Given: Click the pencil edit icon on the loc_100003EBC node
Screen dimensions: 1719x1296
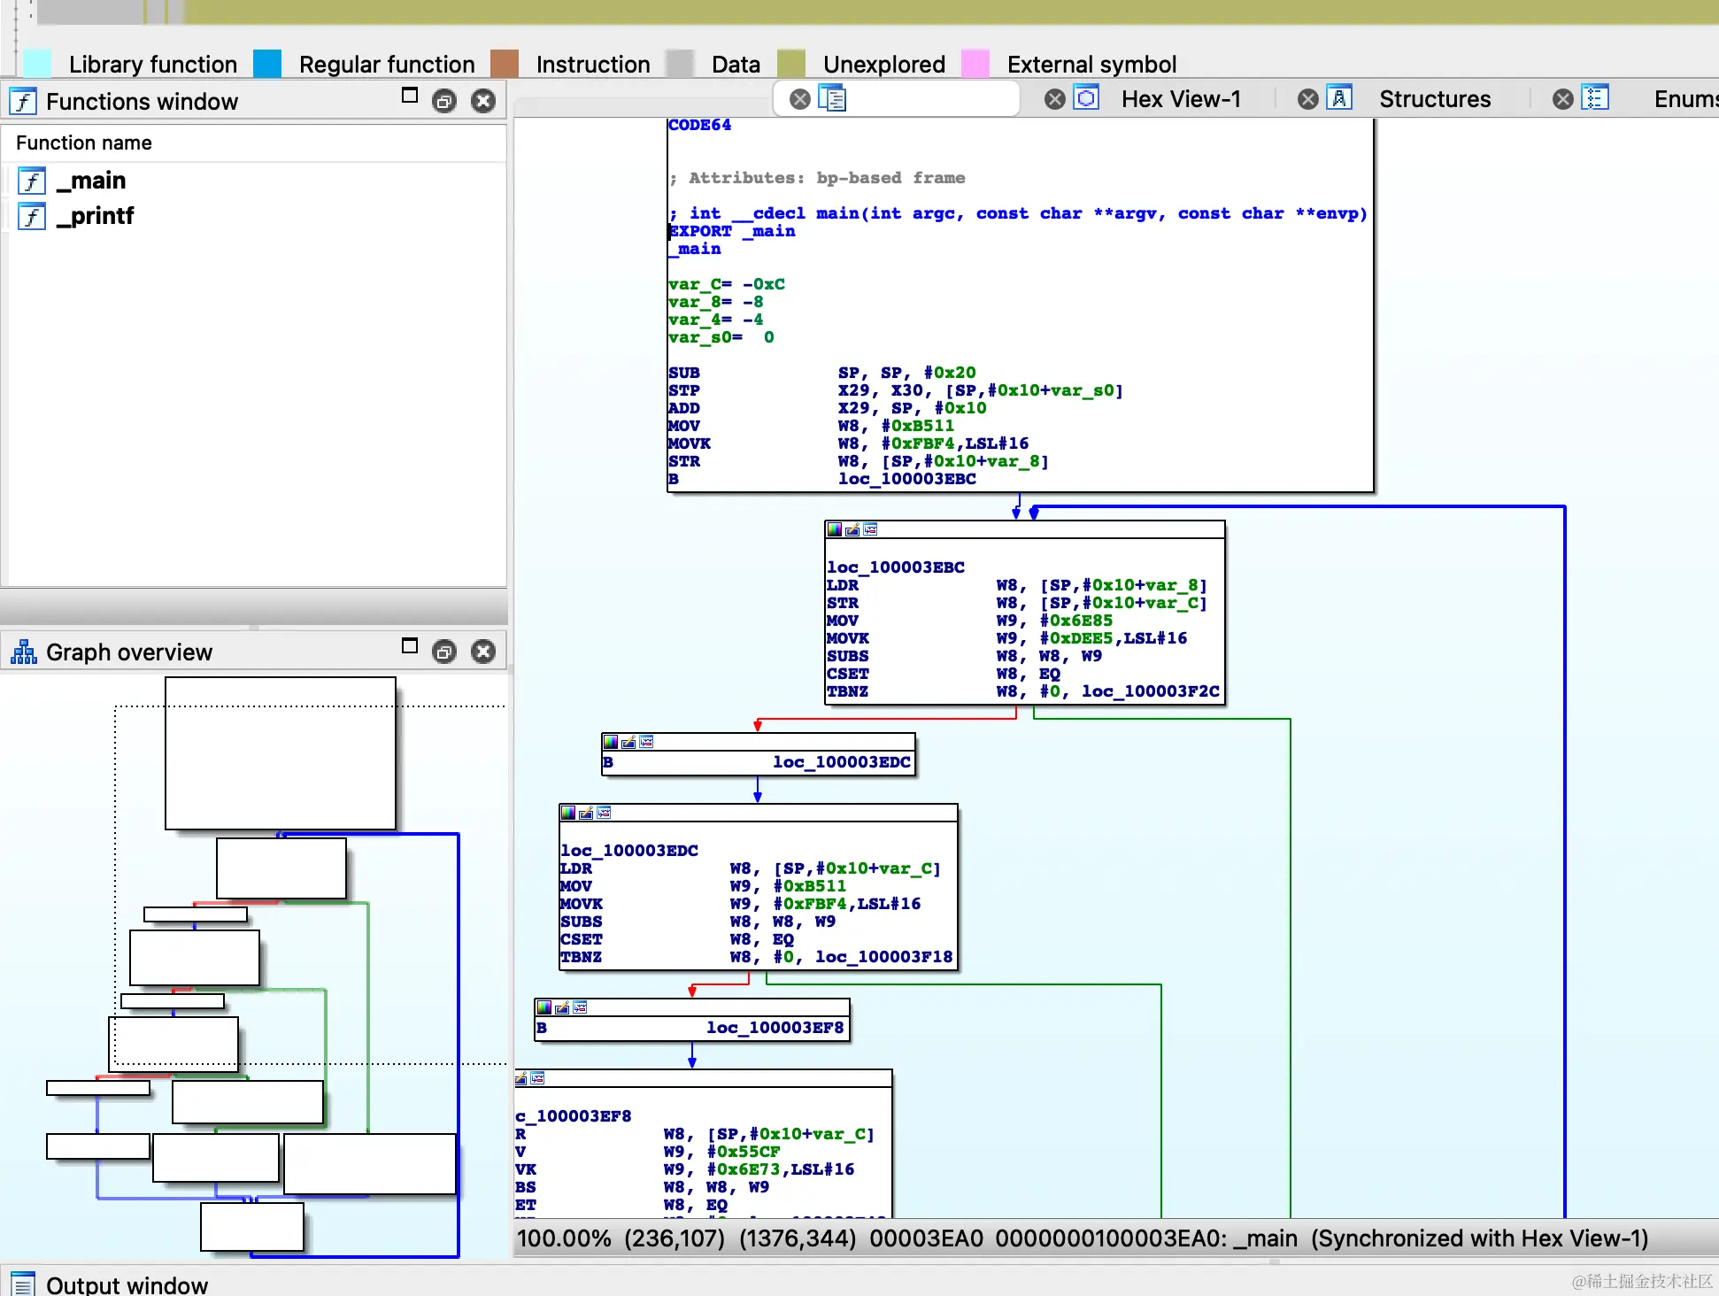Looking at the screenshot, I should tap(852, 529).
